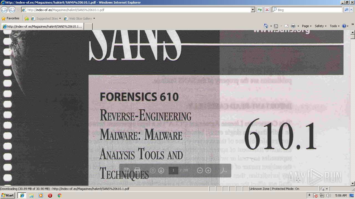This screenshot has height=199, width=355.
Task: Click the vertical scrollbar down arrow
Action: tap(353, 184)
